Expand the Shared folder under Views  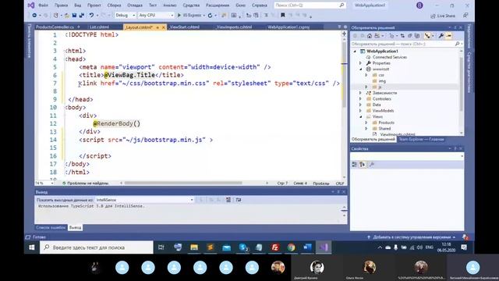(x=366, y=129)
